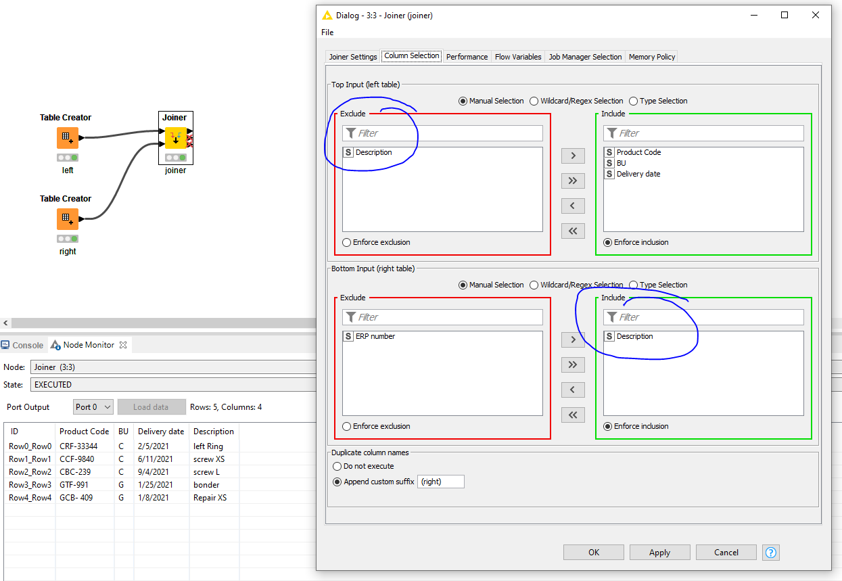Click the move-all-right double arrow button
The image size is (842, 581).
[x=573, y=181]
